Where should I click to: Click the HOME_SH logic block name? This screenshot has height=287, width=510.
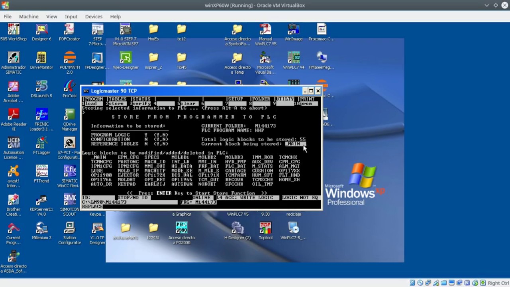(x=289, y=180)
